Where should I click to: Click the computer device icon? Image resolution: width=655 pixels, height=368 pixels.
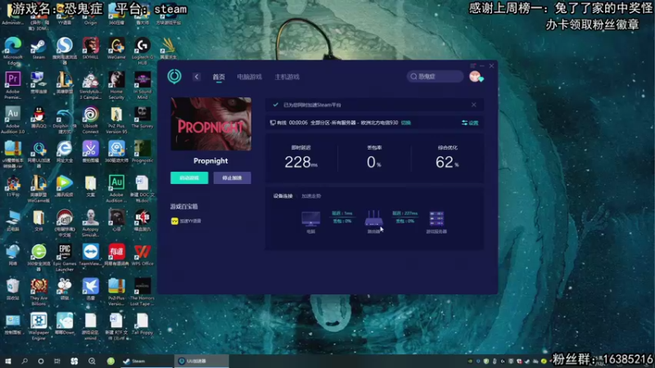point(311,218)
